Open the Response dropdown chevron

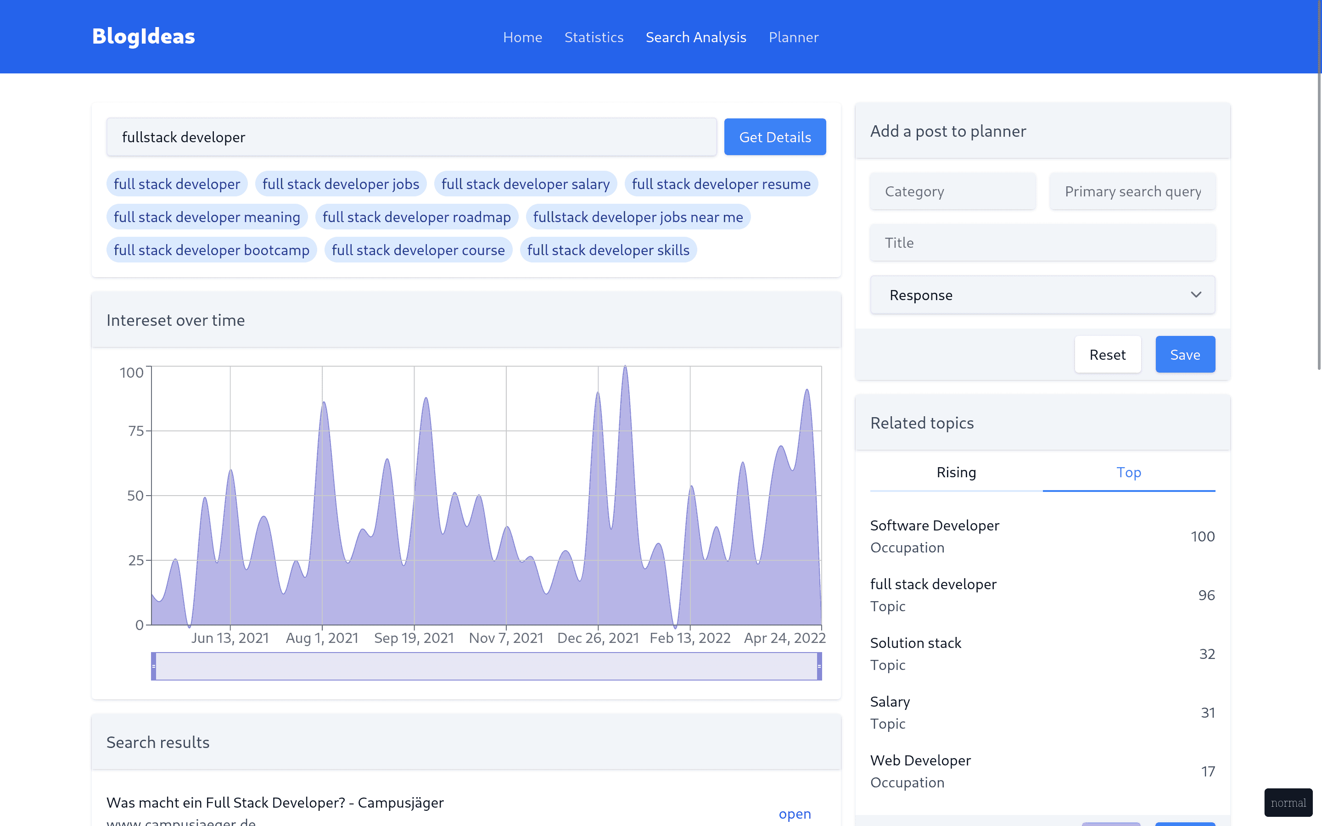[1195, 295]
